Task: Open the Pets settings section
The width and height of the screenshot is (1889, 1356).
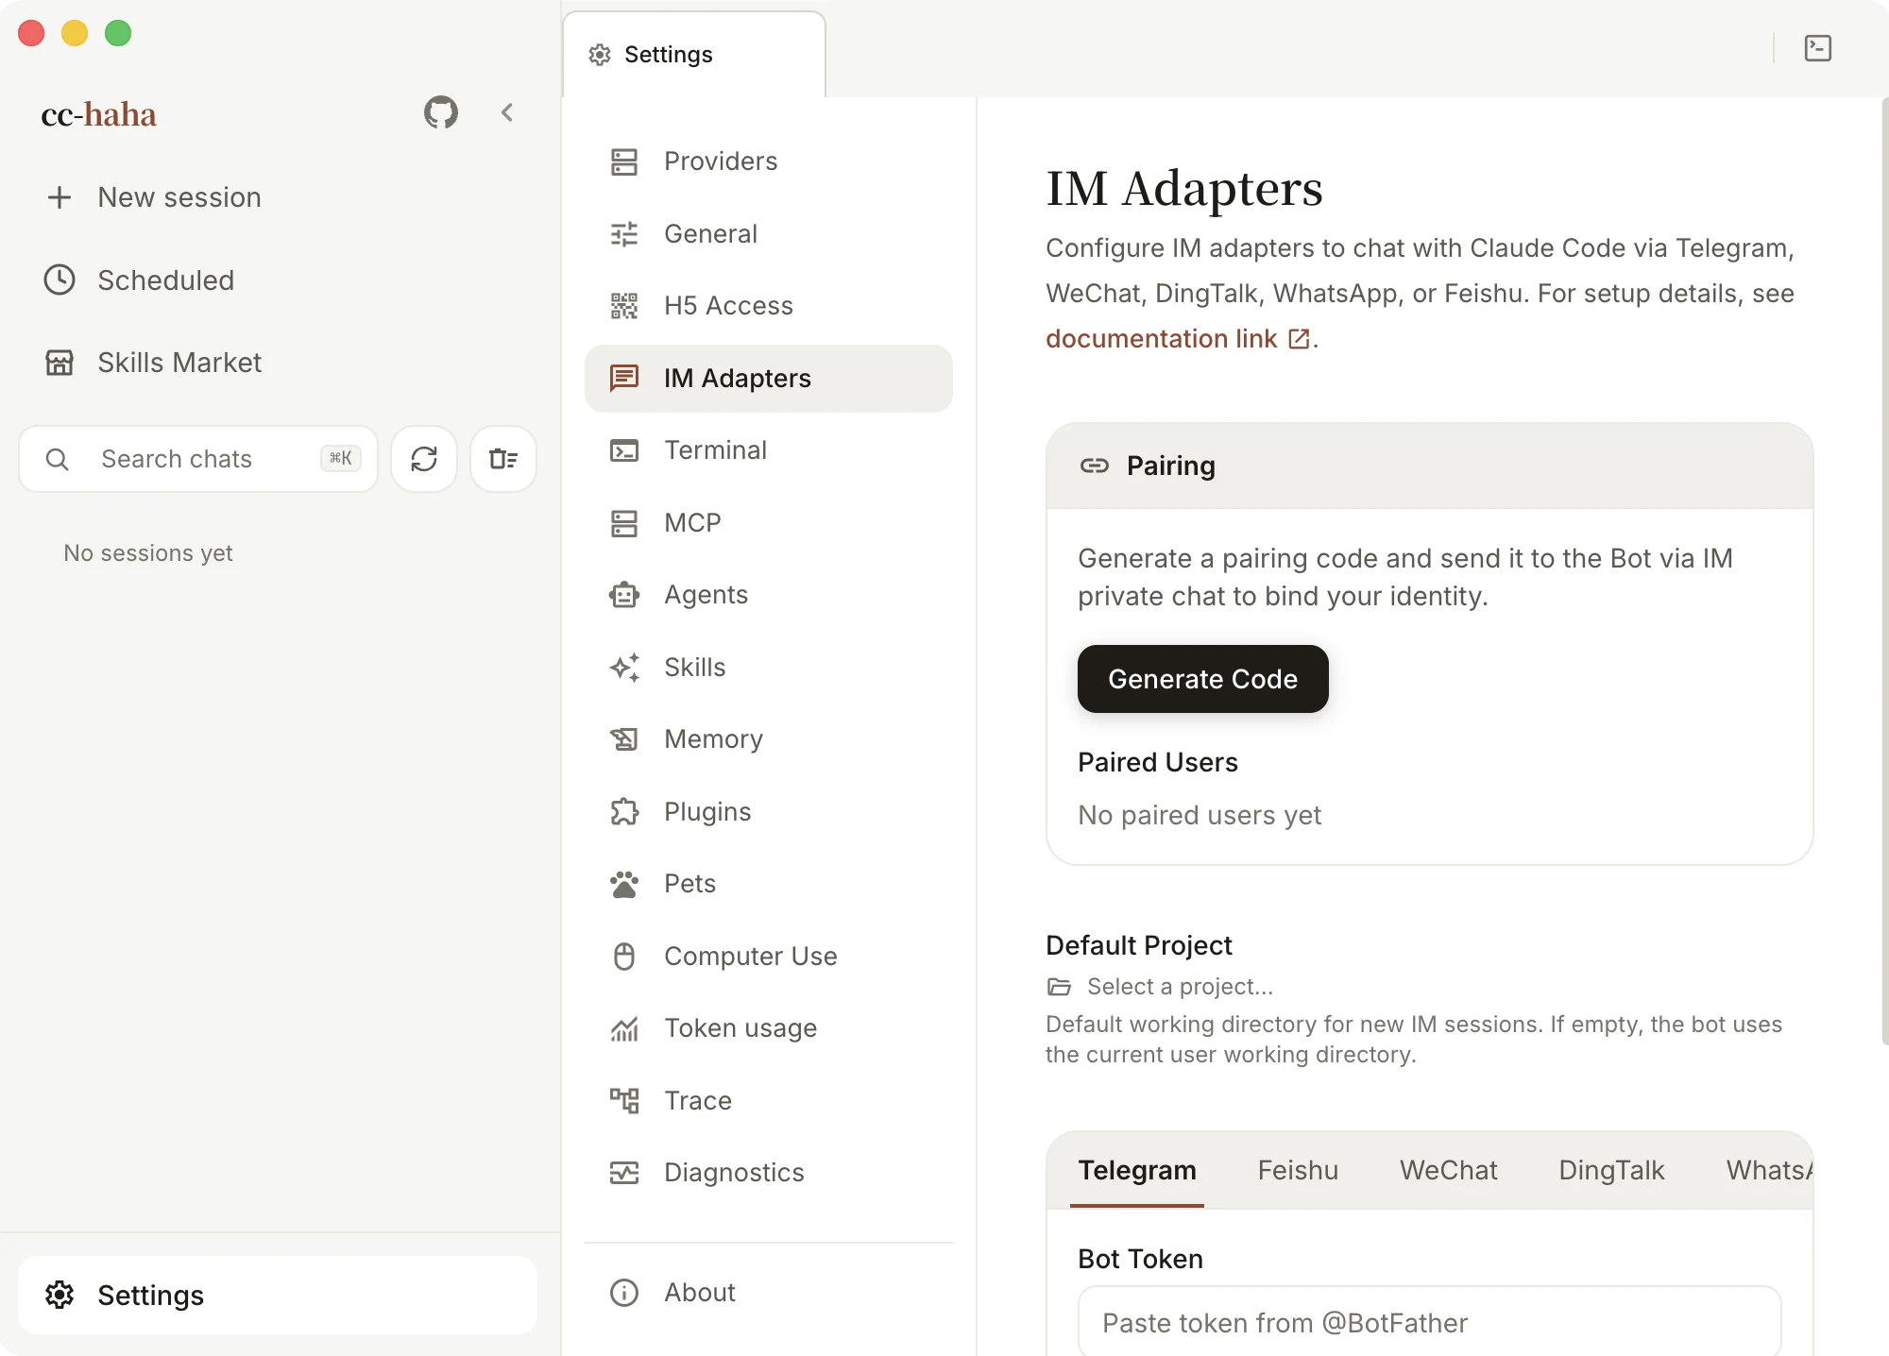Action: 769,884
